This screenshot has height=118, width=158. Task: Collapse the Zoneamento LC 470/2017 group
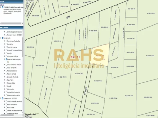point(1,98)
